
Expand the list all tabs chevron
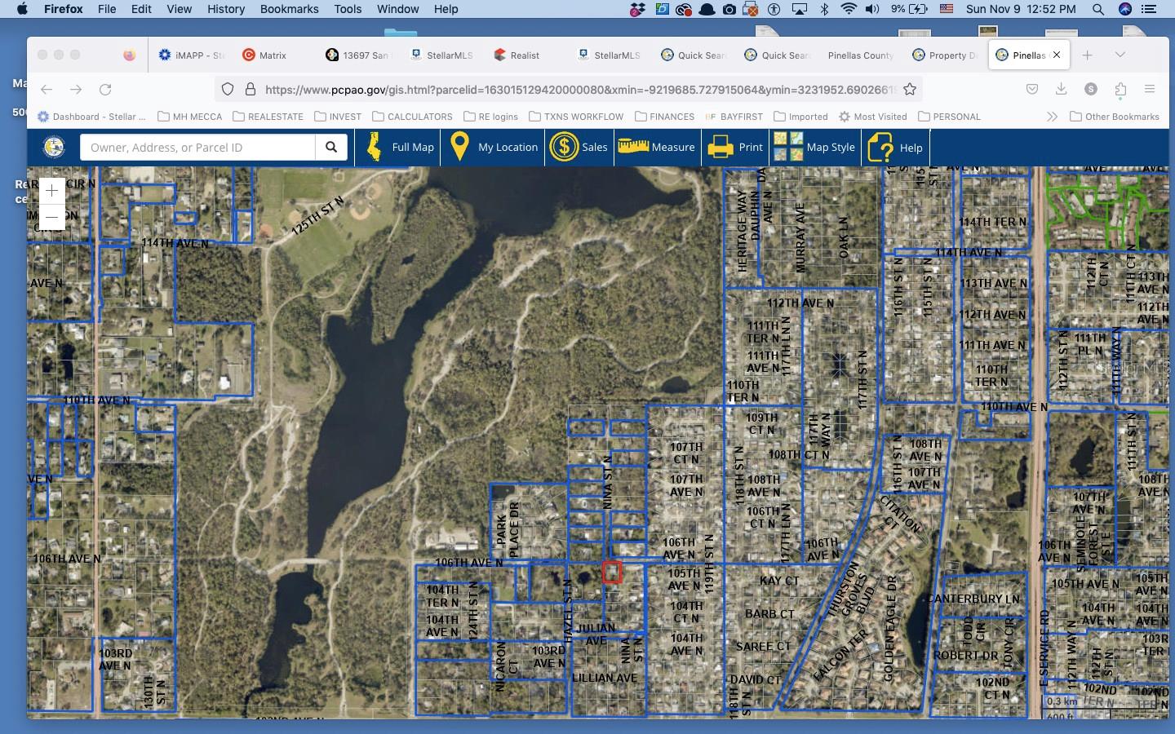point(1120,55)
